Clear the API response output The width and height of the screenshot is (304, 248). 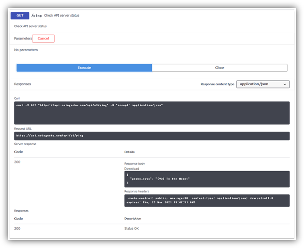coord(220,68)
